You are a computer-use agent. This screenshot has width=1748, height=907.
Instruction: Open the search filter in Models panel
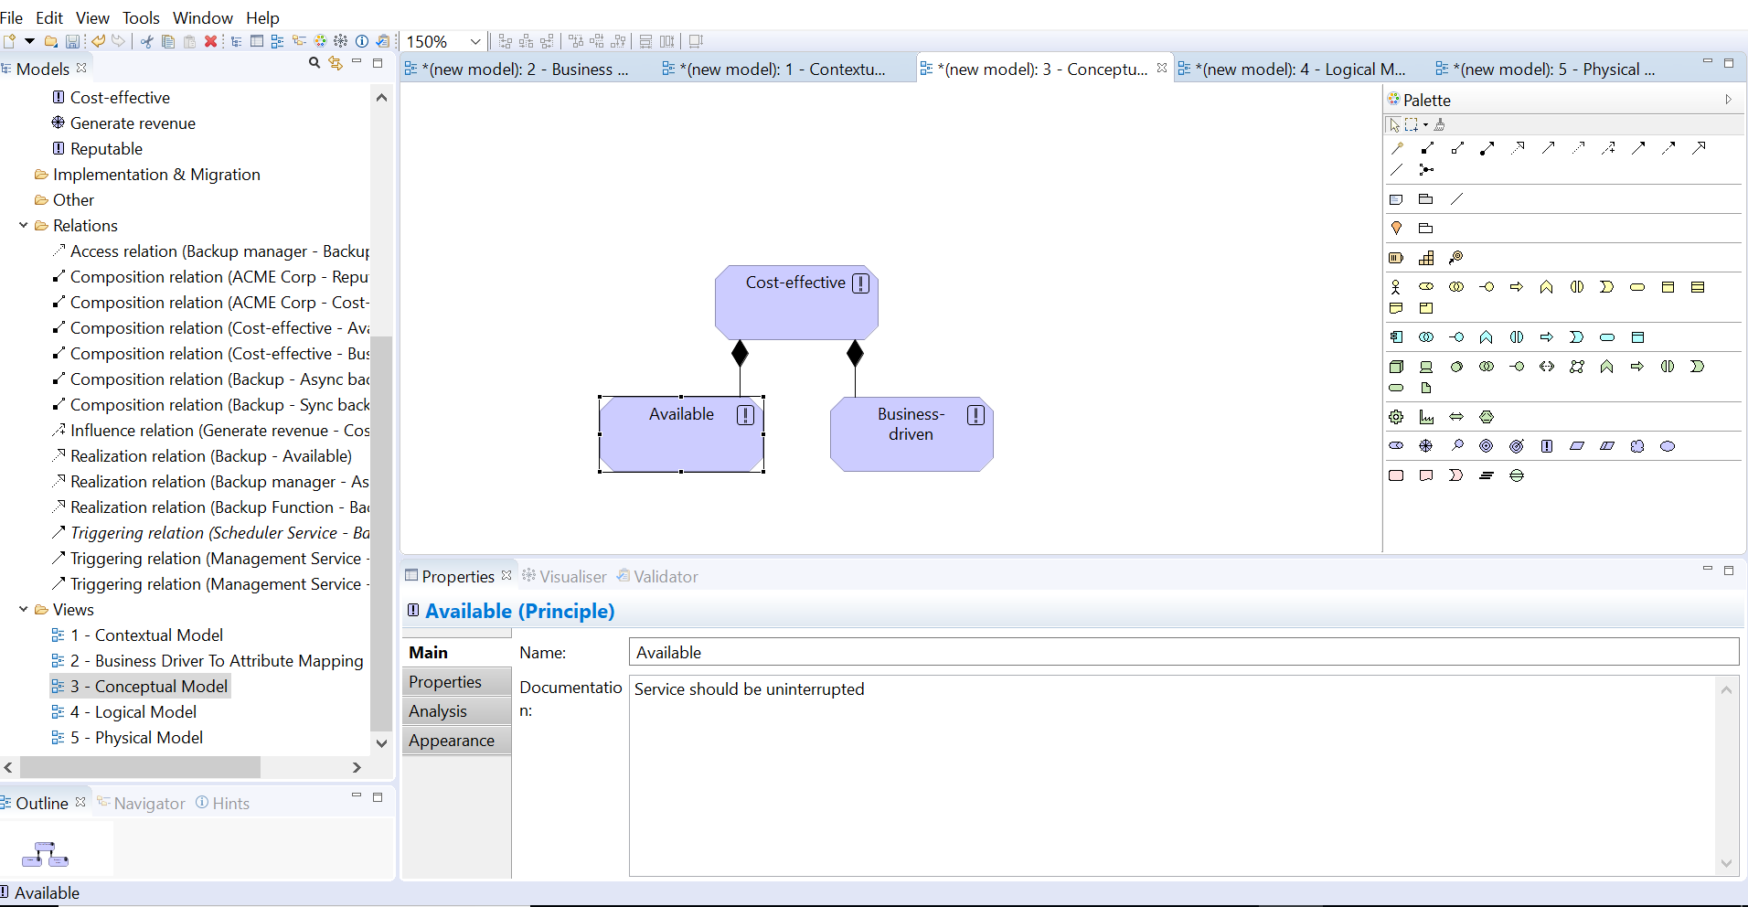click(x=314, y=63)
